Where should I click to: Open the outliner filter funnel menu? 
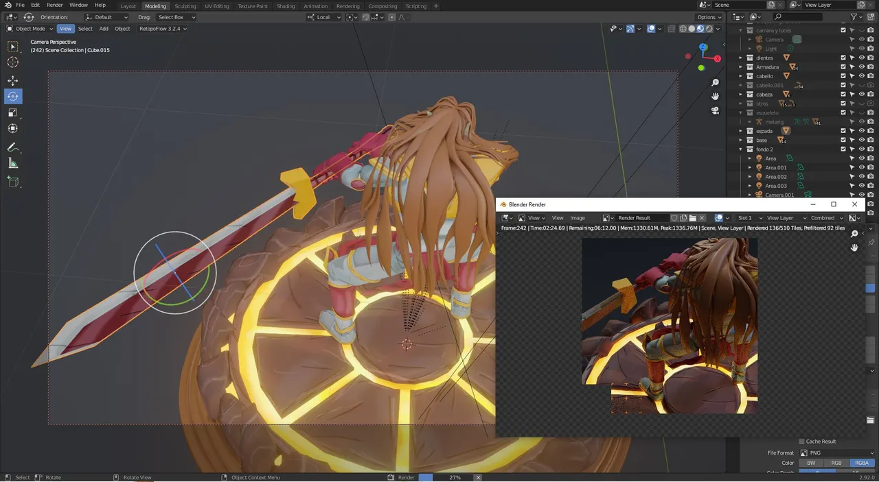tap(854, 16)
